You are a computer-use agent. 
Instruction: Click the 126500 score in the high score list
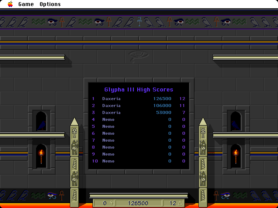162,98
